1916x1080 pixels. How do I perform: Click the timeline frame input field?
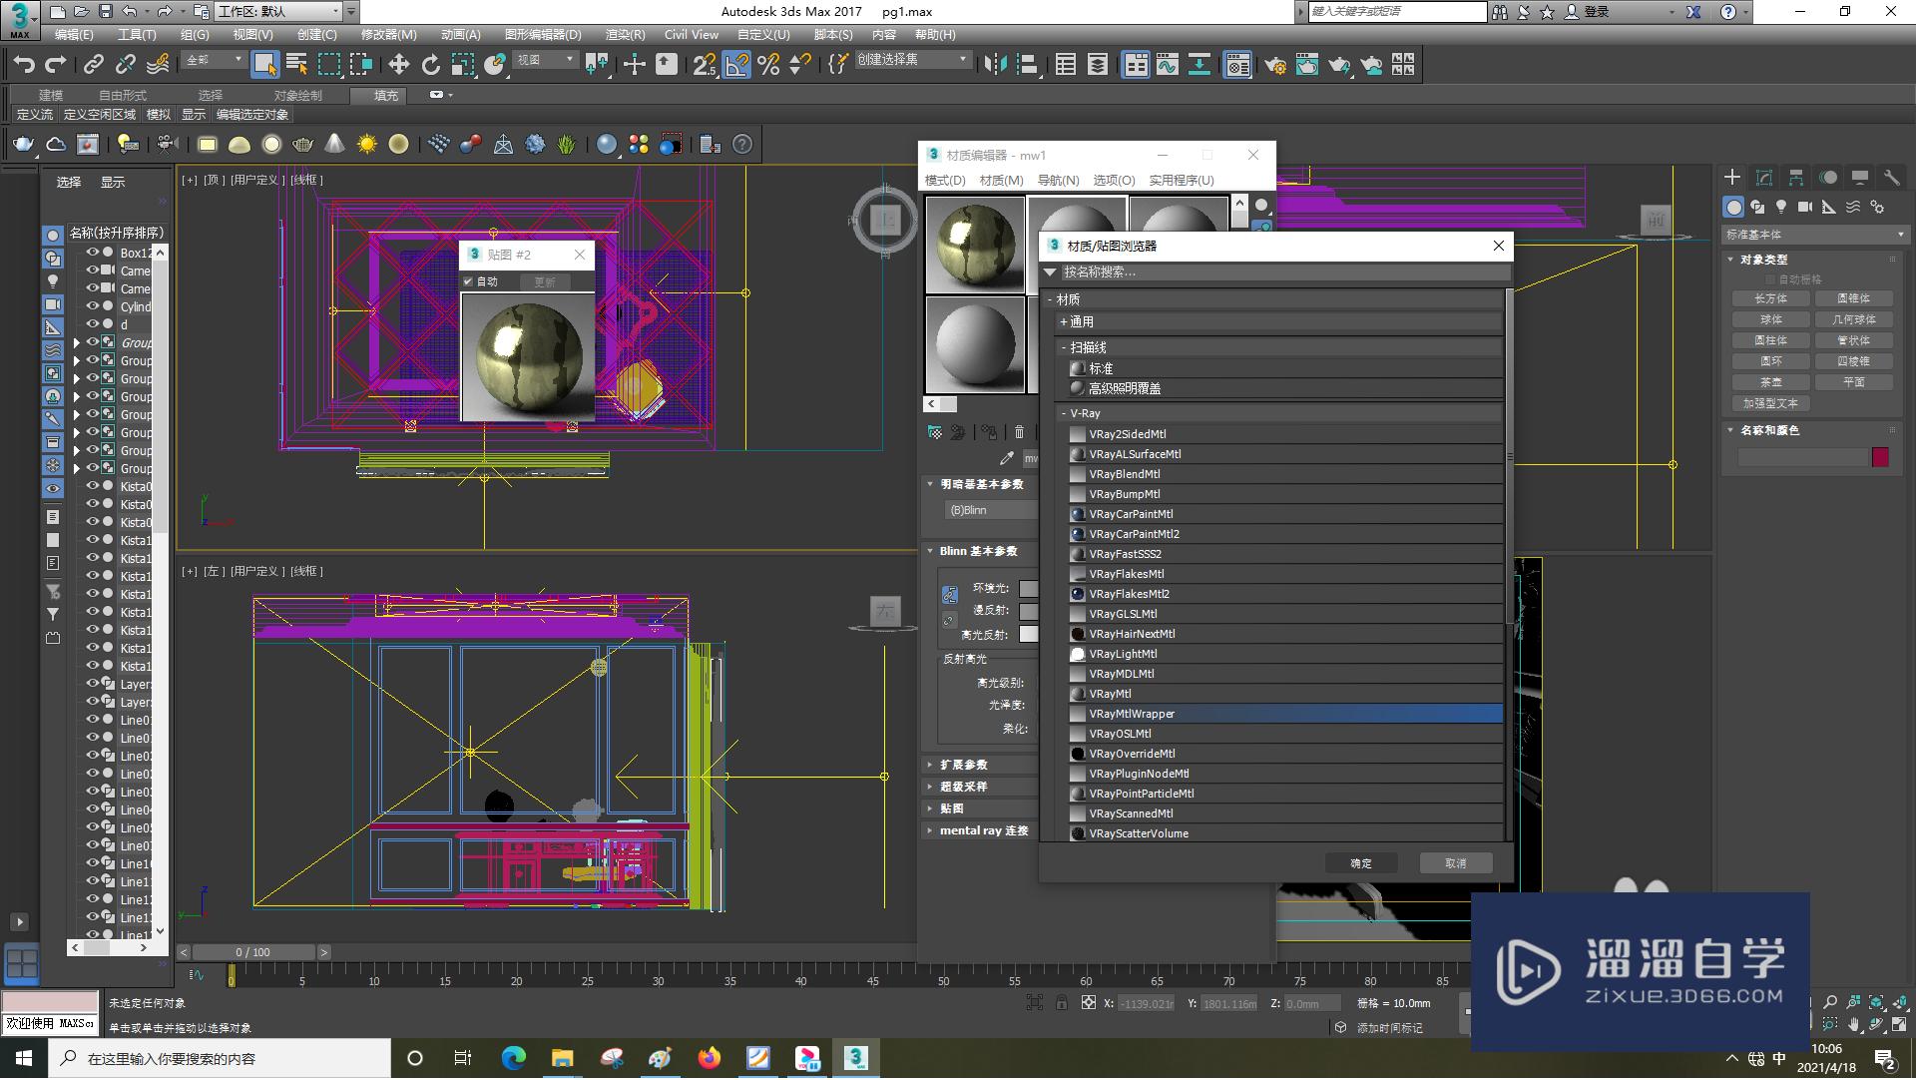click(252, 951)
